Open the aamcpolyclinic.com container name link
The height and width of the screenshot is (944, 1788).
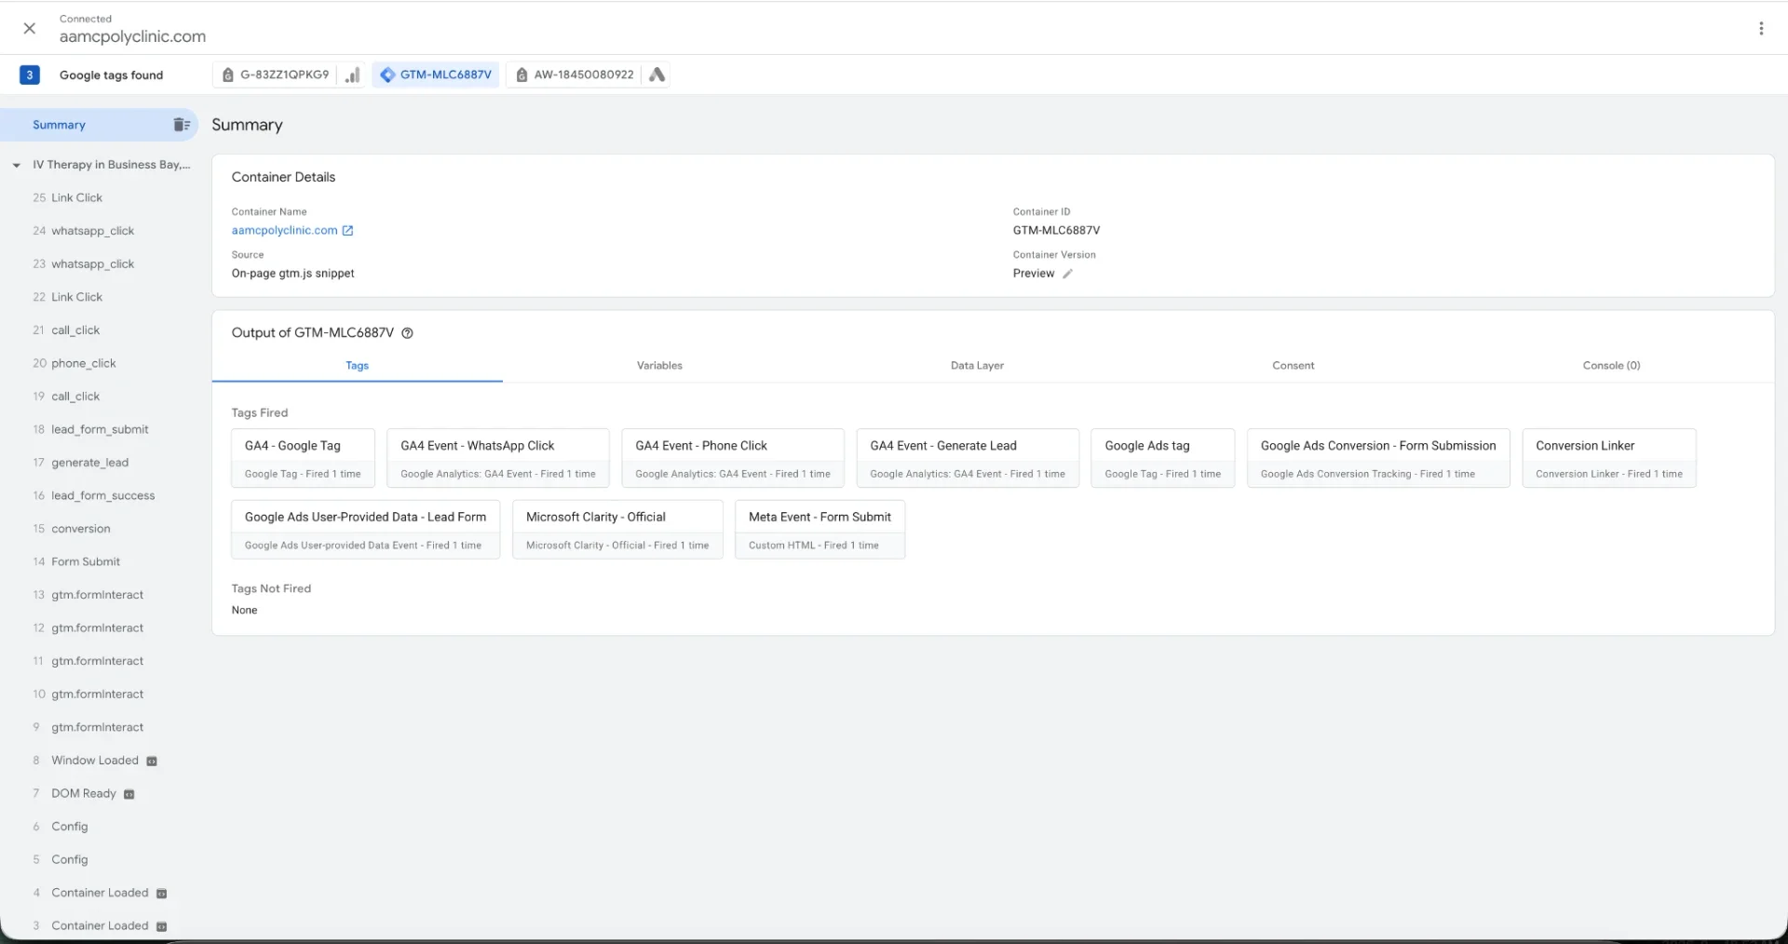click(x=284, y=231)
